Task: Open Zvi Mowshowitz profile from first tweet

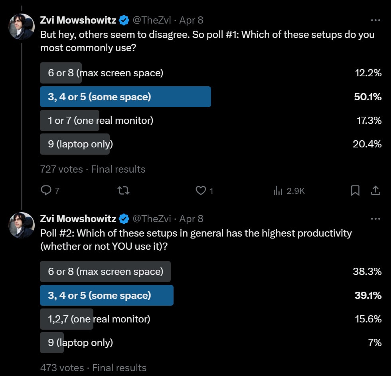Action: [x=78, y=20]
